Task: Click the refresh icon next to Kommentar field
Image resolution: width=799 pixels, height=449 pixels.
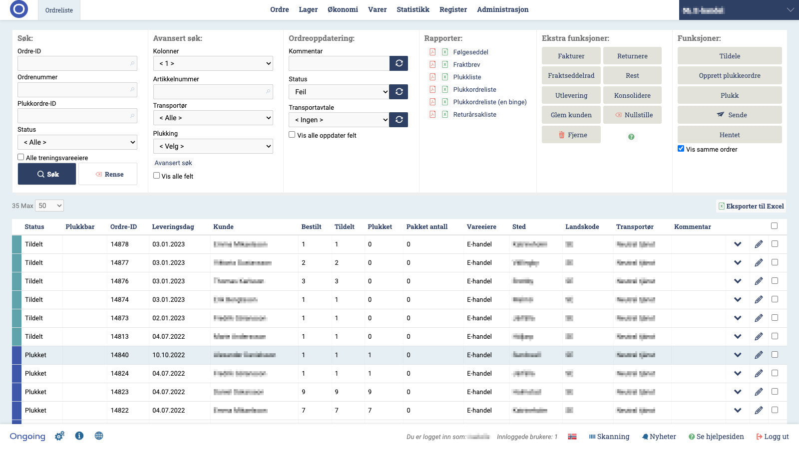Action: click(x=399, y=63)
